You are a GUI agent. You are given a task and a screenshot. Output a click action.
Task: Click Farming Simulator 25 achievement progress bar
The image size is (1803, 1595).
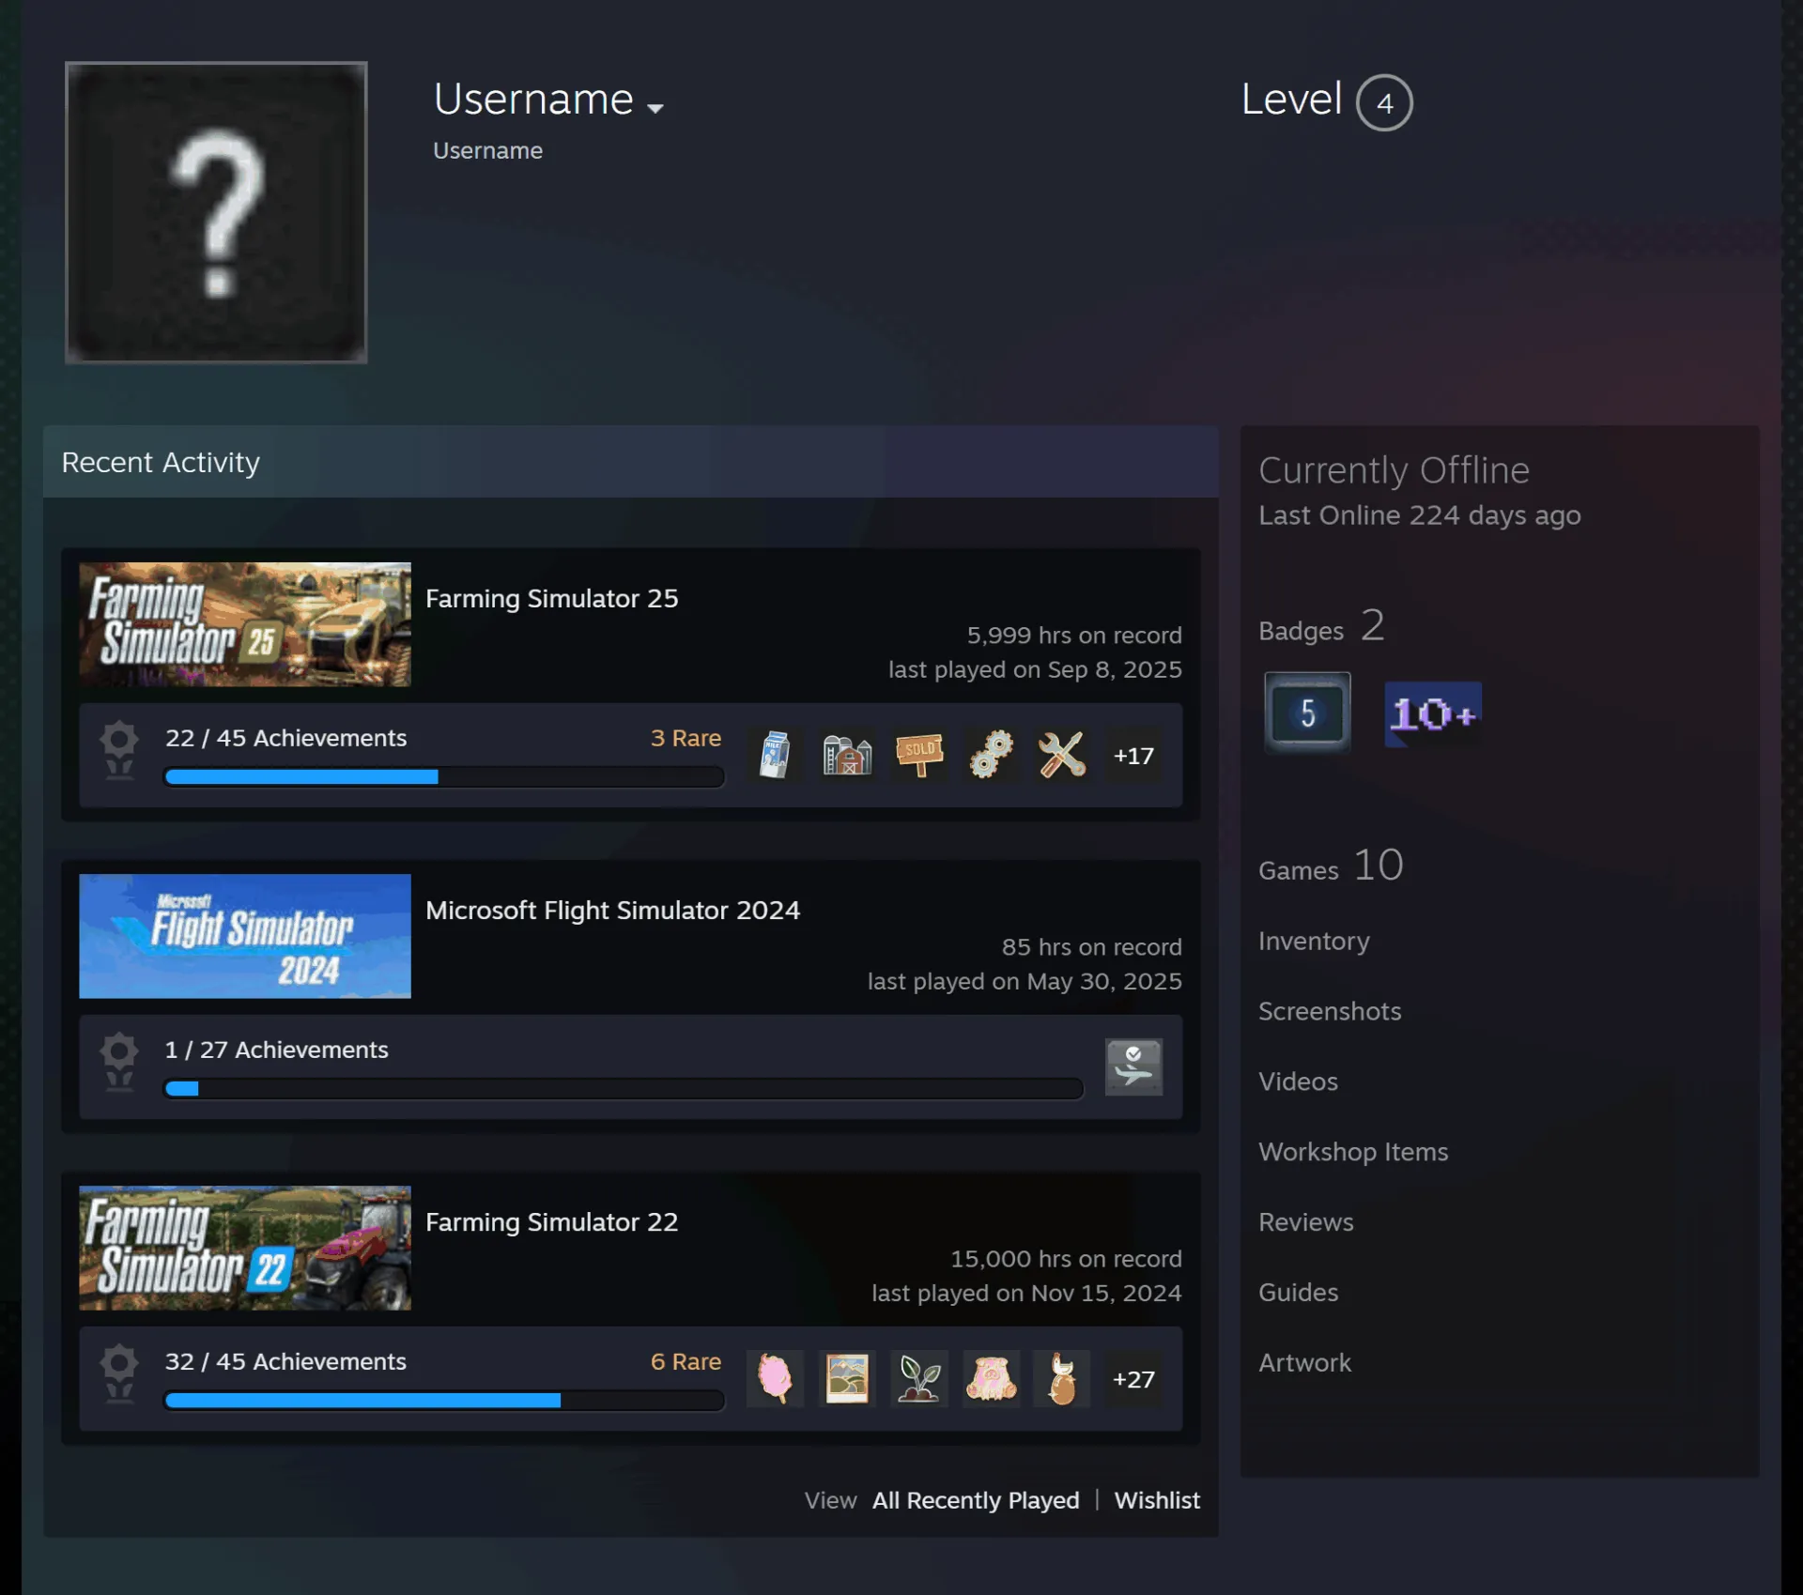click(444, 777)
